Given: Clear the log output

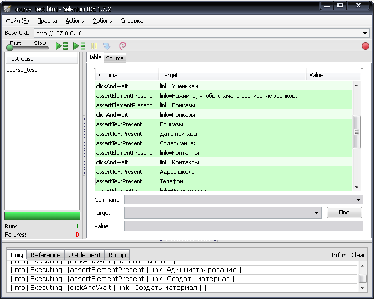Looking at the screenshot, I should point(358,255).
